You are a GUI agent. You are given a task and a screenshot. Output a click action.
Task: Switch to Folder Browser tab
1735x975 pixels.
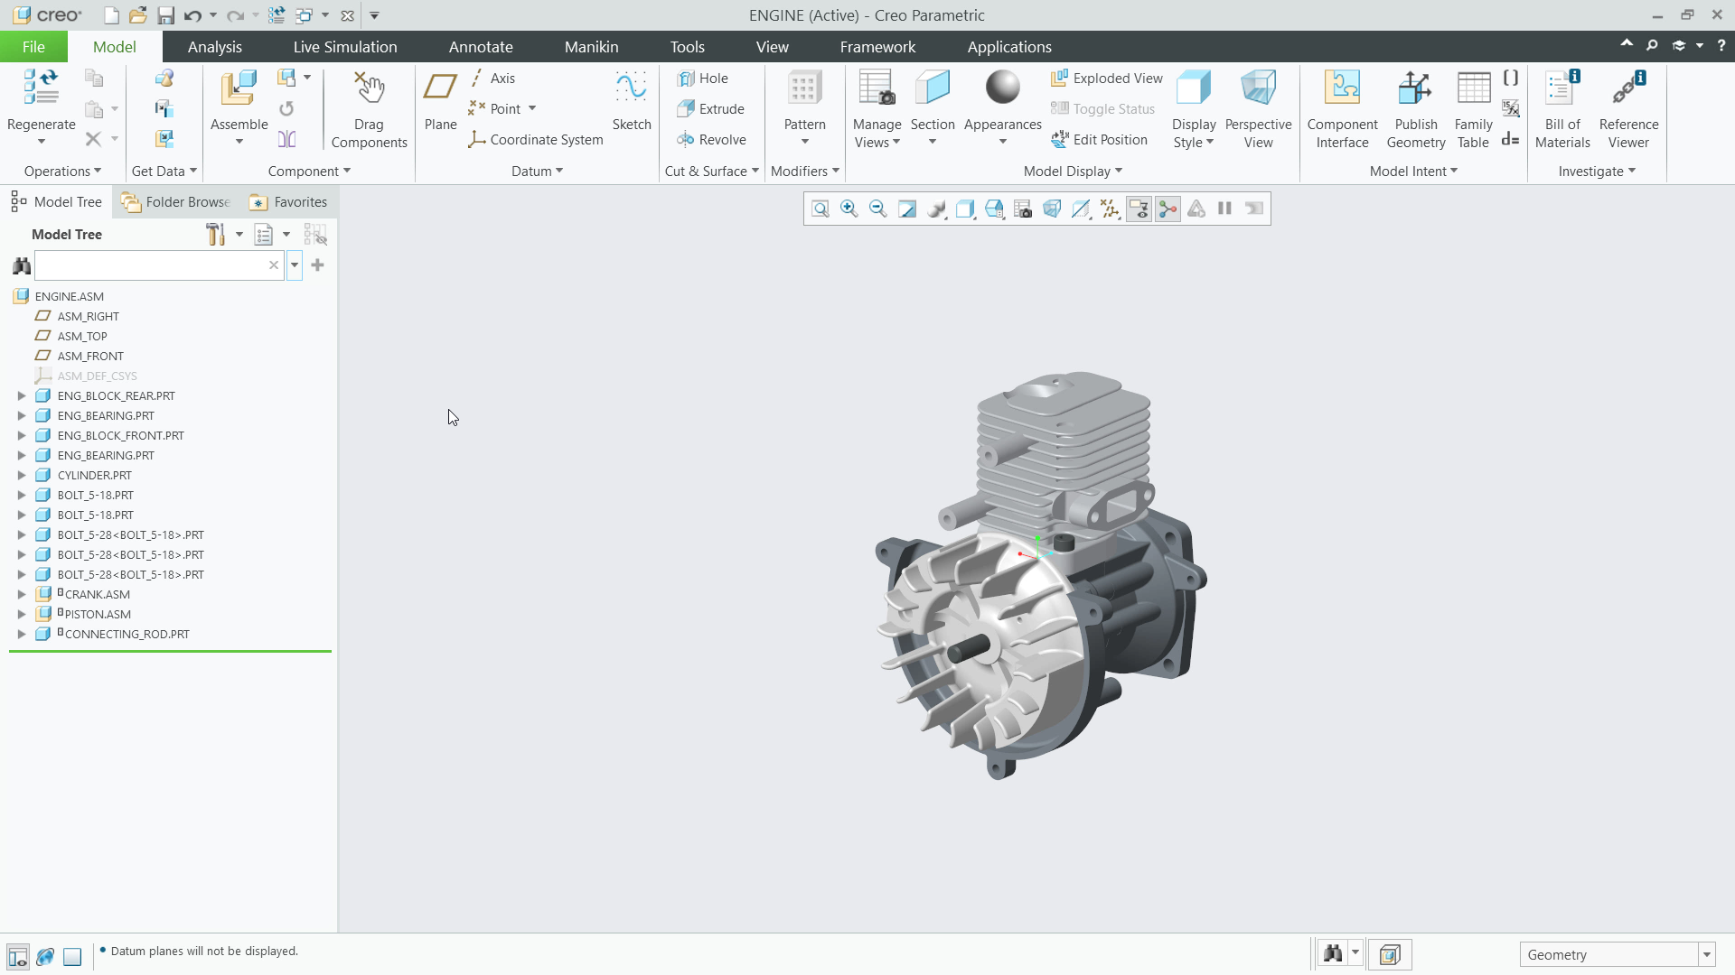176,202
